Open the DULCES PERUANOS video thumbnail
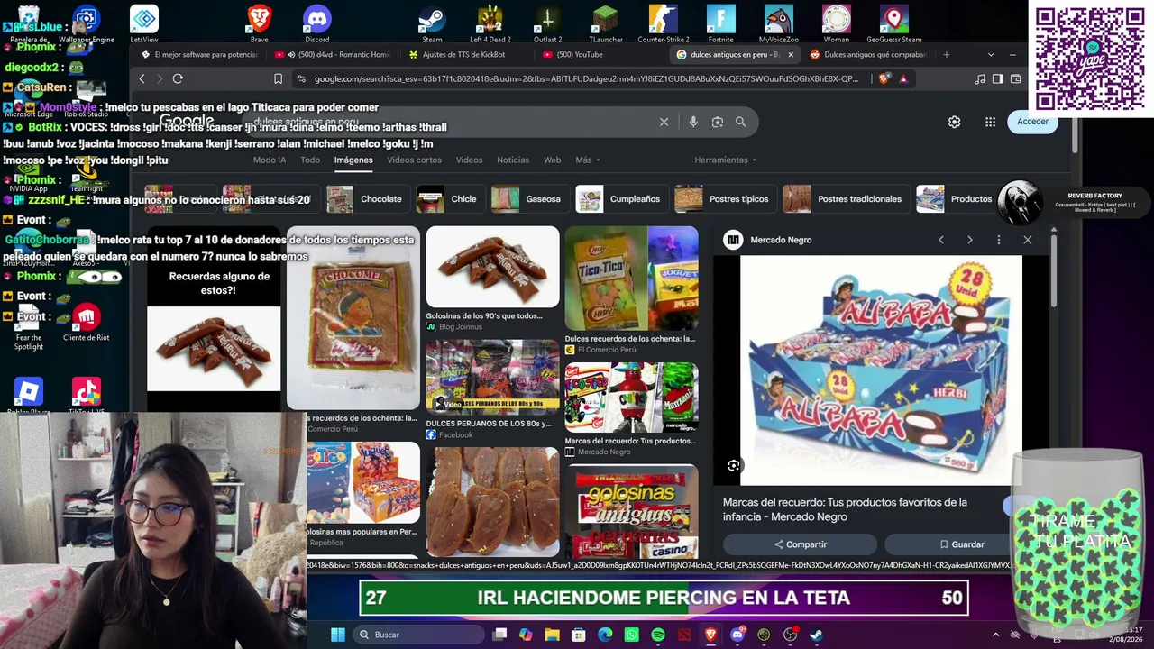This screenshot has height=649, width=1154. [492, 377]
